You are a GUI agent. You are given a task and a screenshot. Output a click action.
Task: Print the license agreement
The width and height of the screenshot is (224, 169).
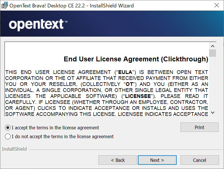tap(199, 127)
